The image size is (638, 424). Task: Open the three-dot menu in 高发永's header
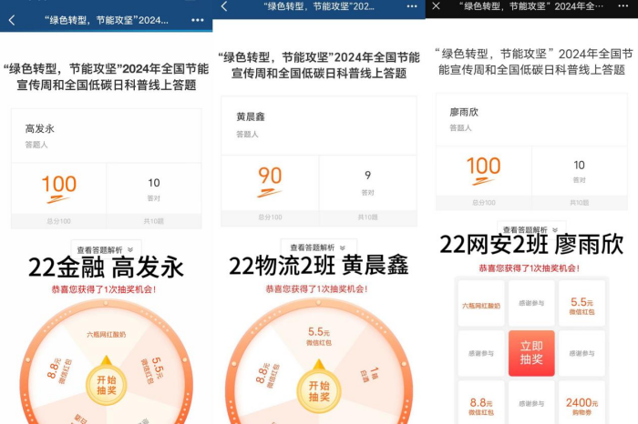(198, 19)
